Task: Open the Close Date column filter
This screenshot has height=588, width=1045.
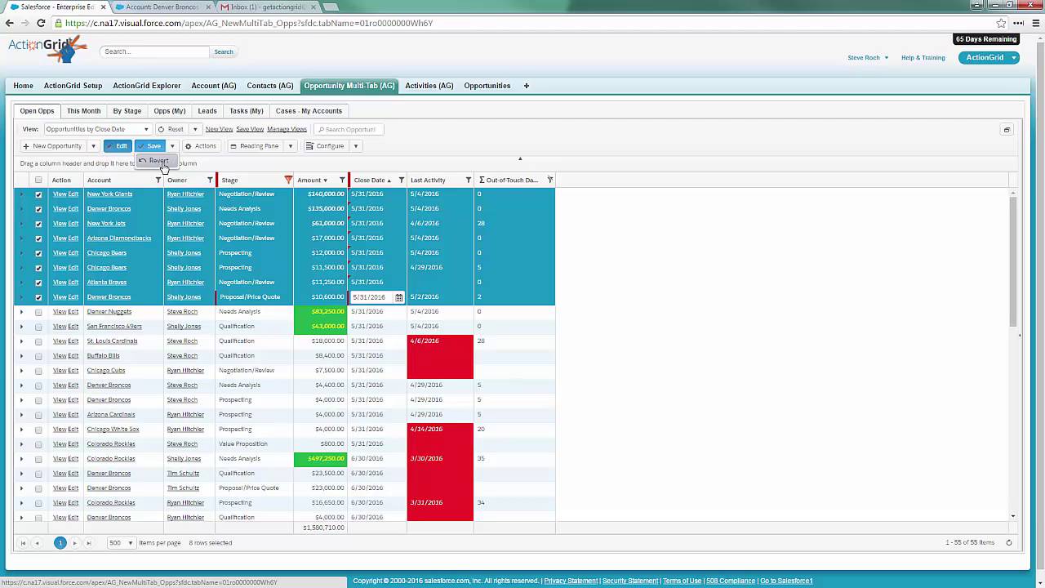Action: [x=401, y=180]
